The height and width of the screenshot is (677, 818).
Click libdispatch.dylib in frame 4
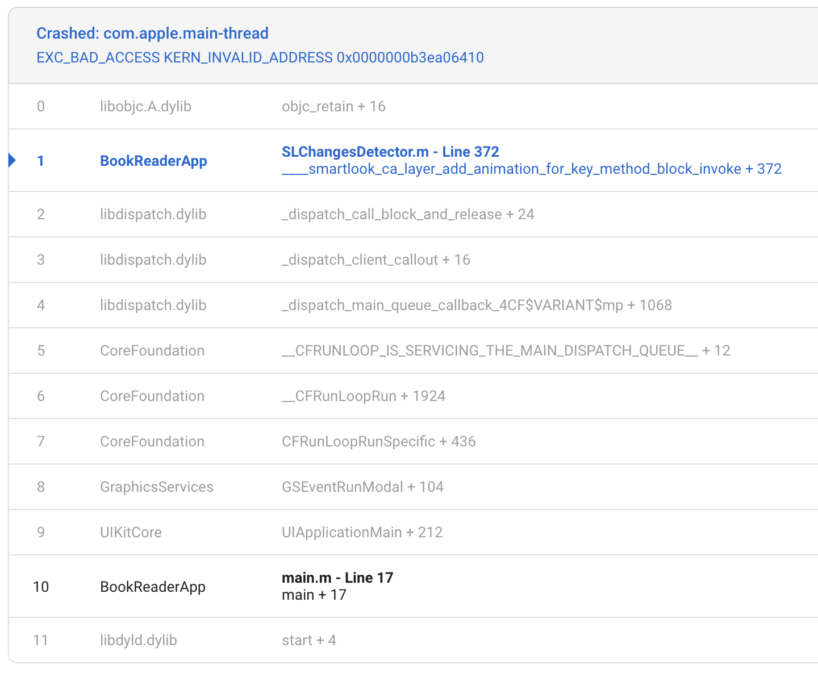153,305
